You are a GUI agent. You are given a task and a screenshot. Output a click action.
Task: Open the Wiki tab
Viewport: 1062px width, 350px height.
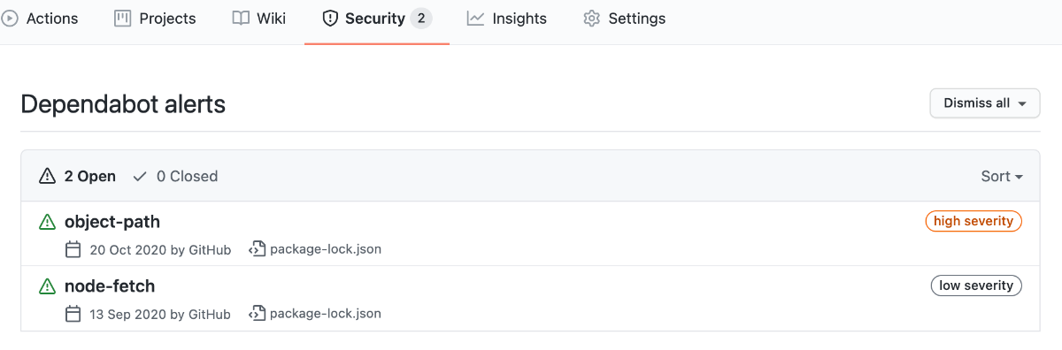258,18
